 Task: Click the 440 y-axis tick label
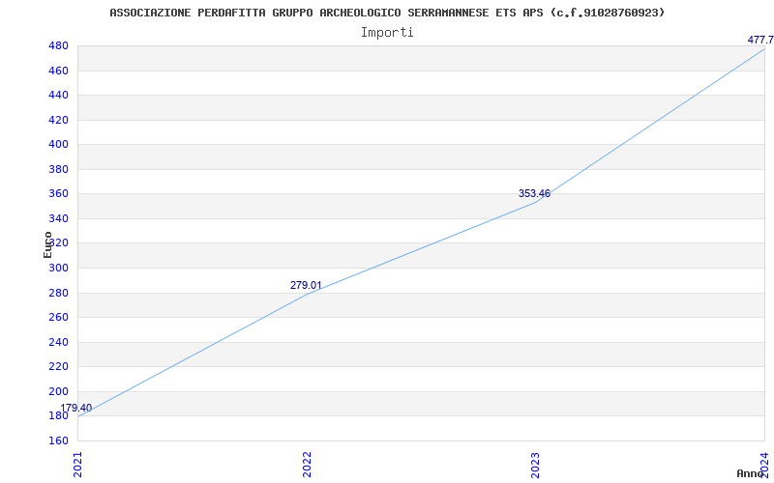[58, 96]
